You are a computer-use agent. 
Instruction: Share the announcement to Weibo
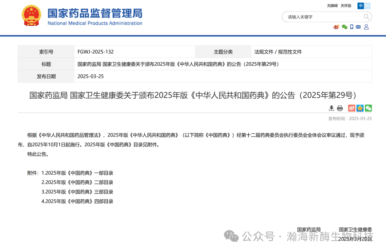[351, 108]
